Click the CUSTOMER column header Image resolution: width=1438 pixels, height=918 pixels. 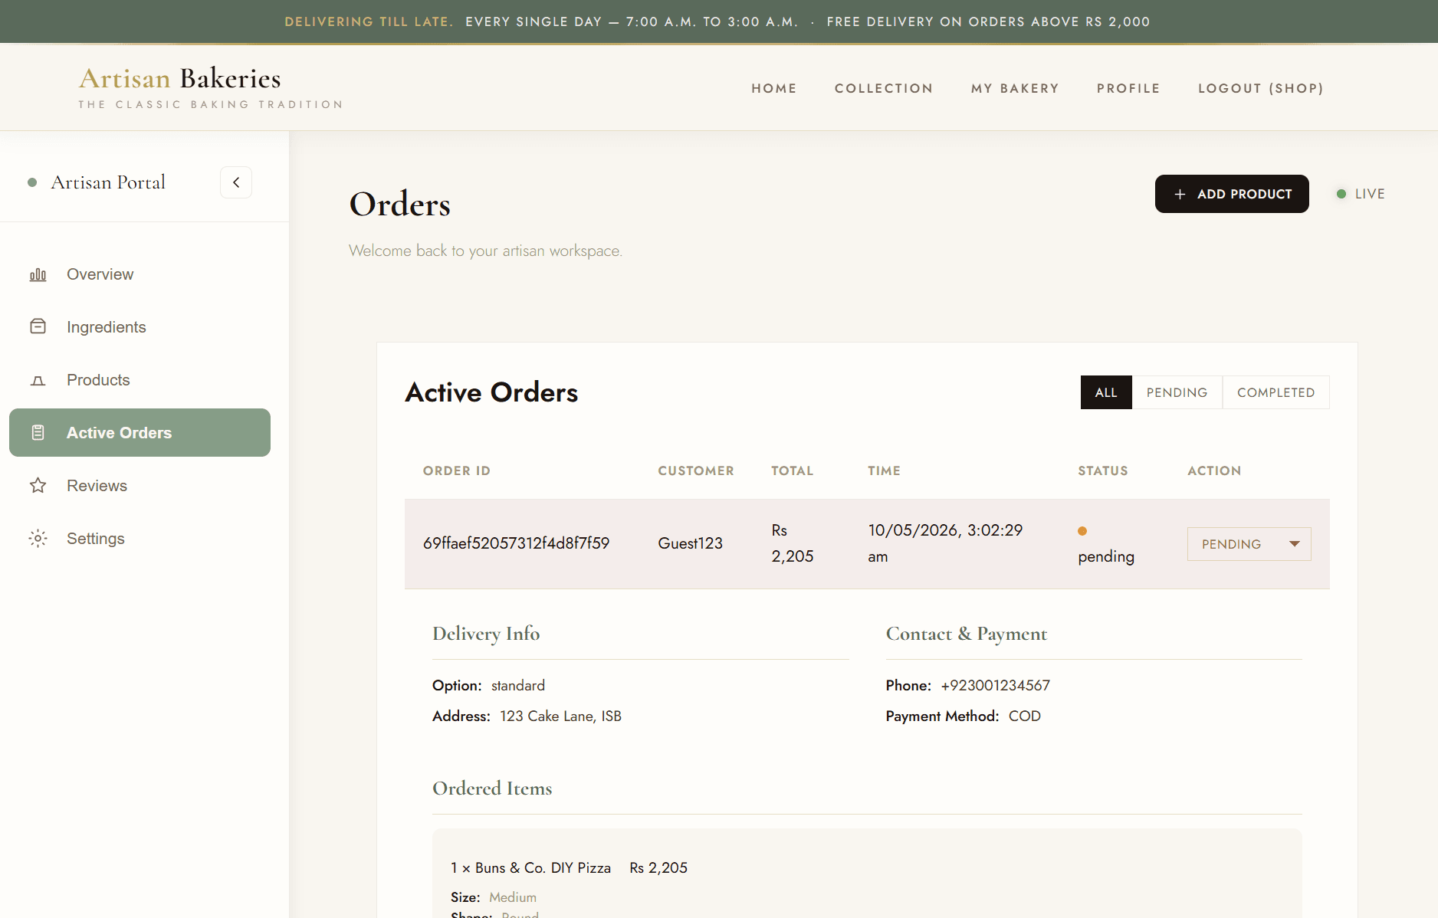coord(696,470)
